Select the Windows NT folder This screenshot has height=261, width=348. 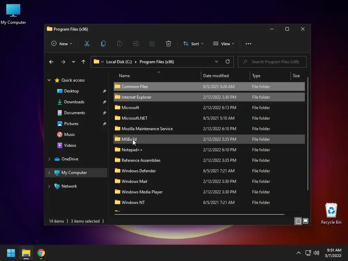point(209,203)
